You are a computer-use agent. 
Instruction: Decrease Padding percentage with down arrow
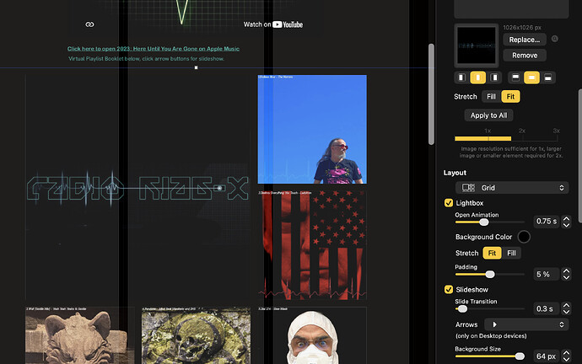(566, 277)
